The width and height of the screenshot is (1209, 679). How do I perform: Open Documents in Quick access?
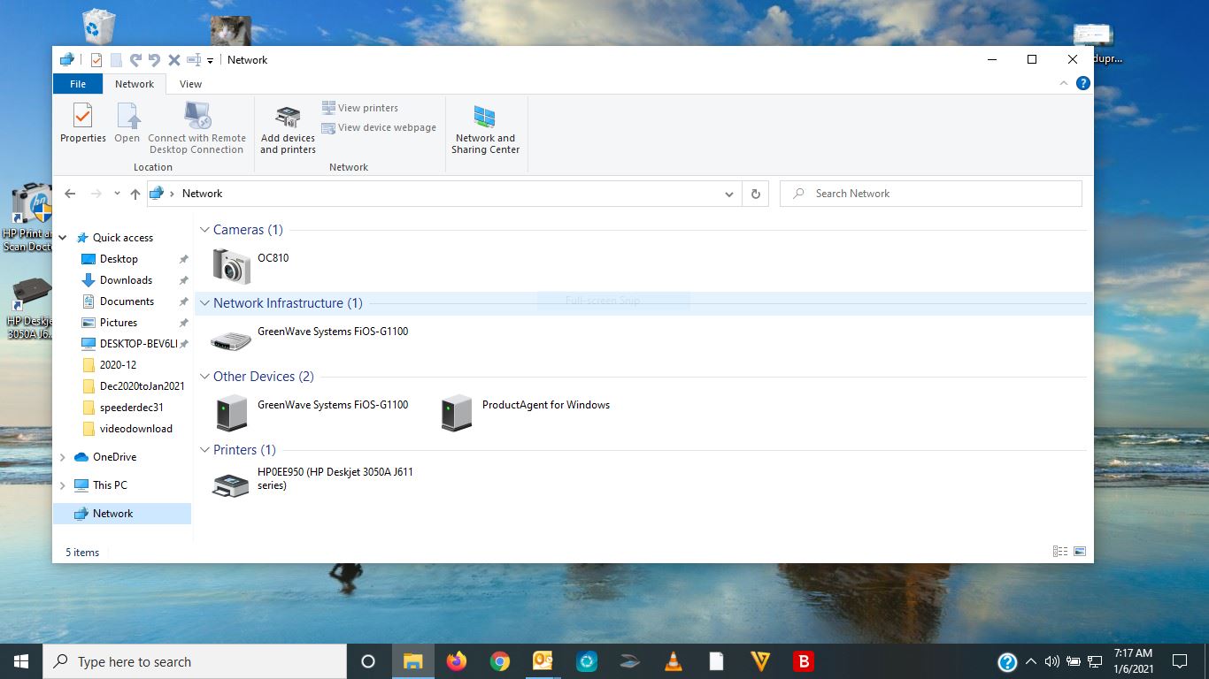pos(127,301)
